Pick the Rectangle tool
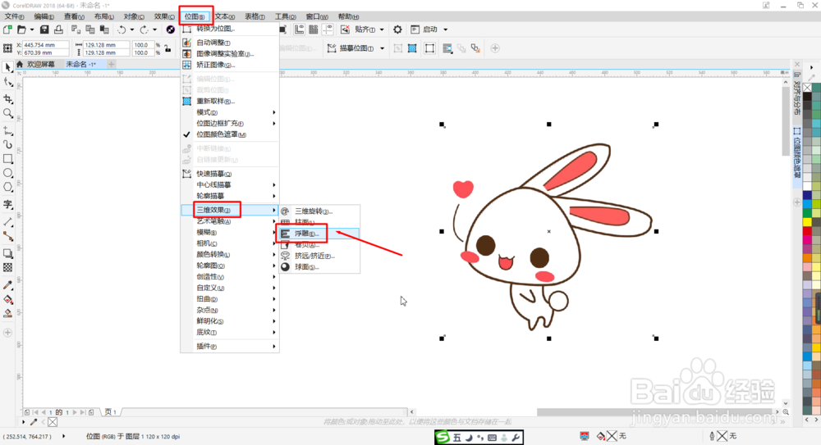Image resolution: width=821 pixels, height=445 pixels. [8, 158]
